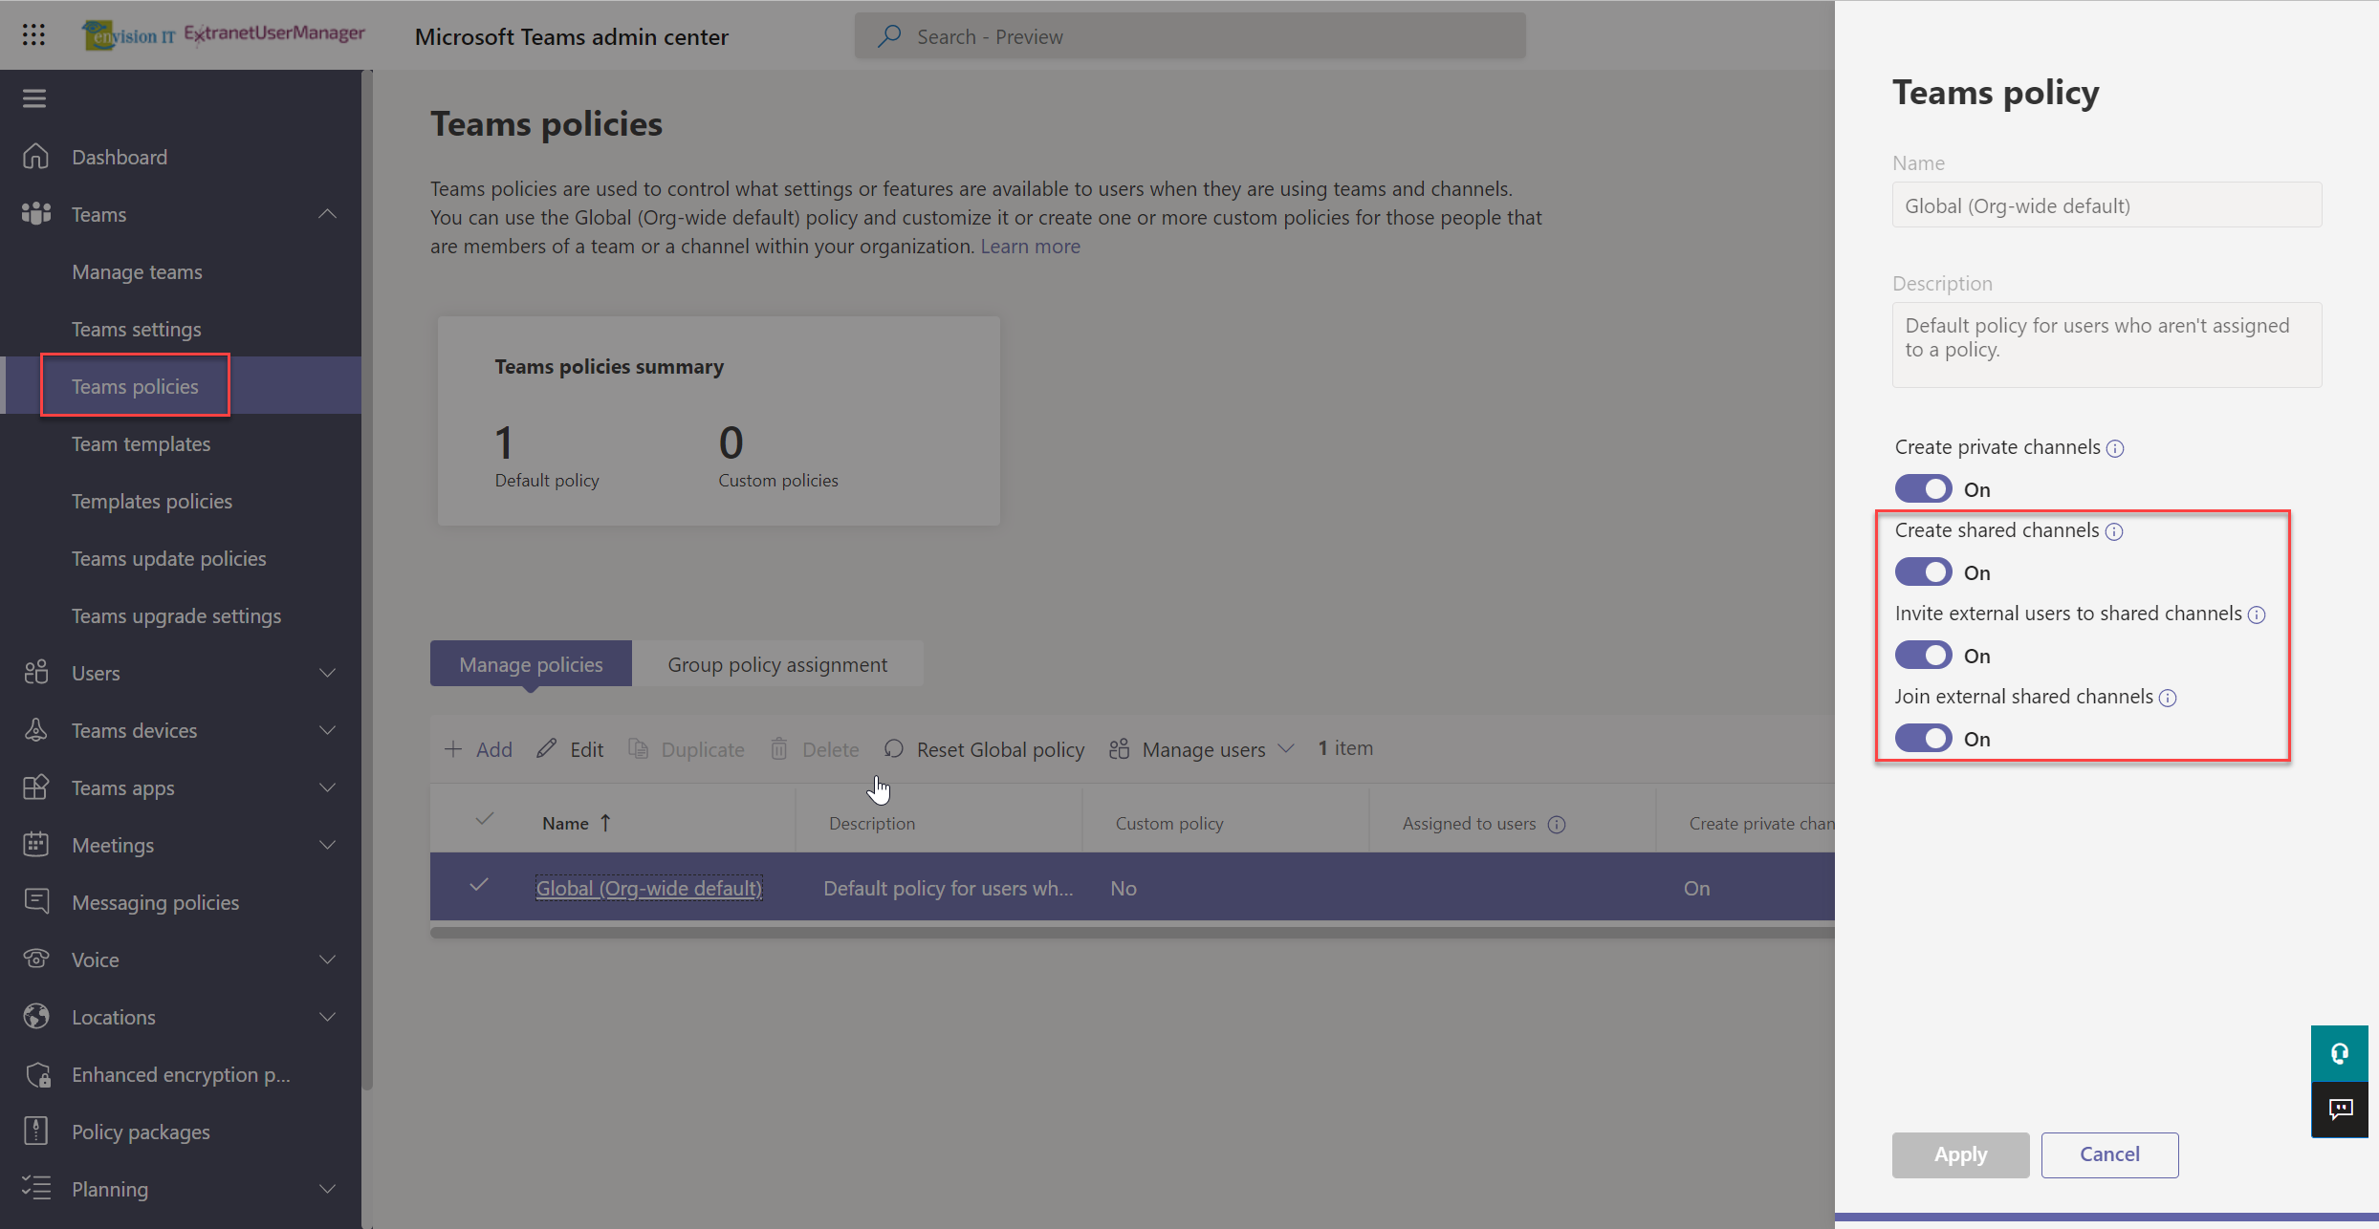
Task: Click the sidebar vertical scrollbar
Action: (367, 579)
